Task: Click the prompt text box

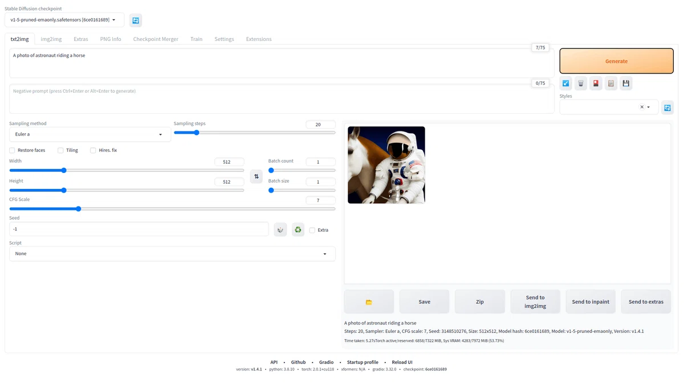Action: tap(282, 63)
